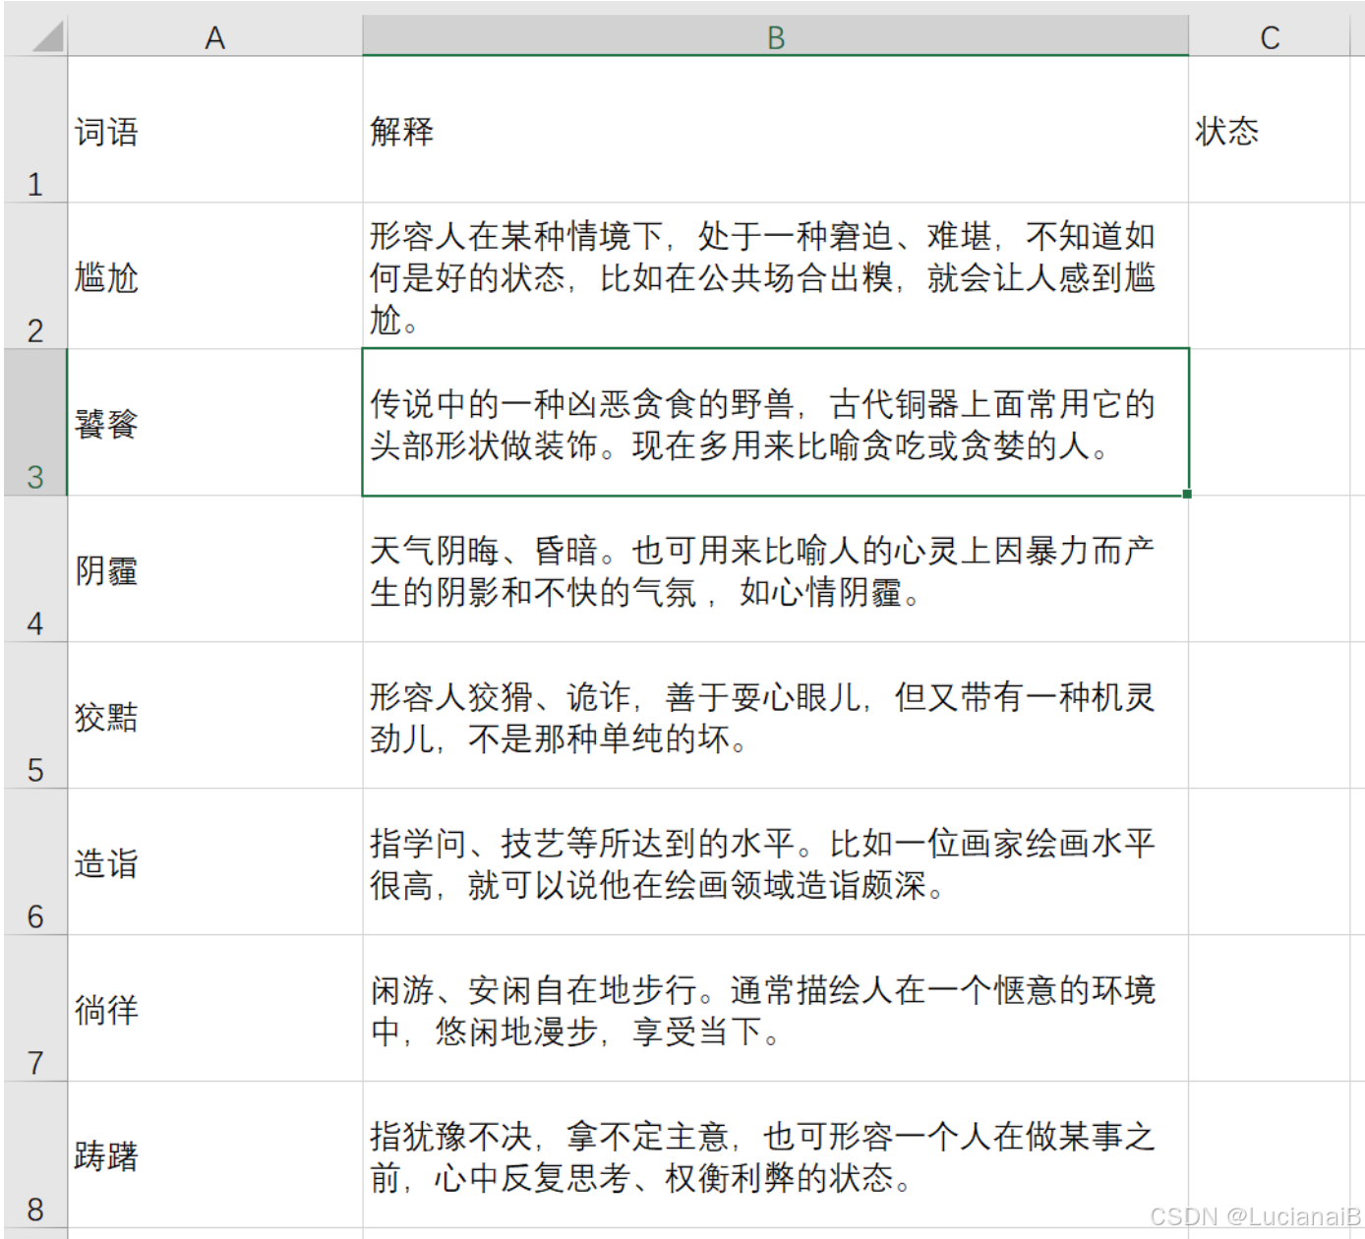1365x1239 pixels.
Task: Select the cell containing 尴尬
Action: click(x=214, y=276)
